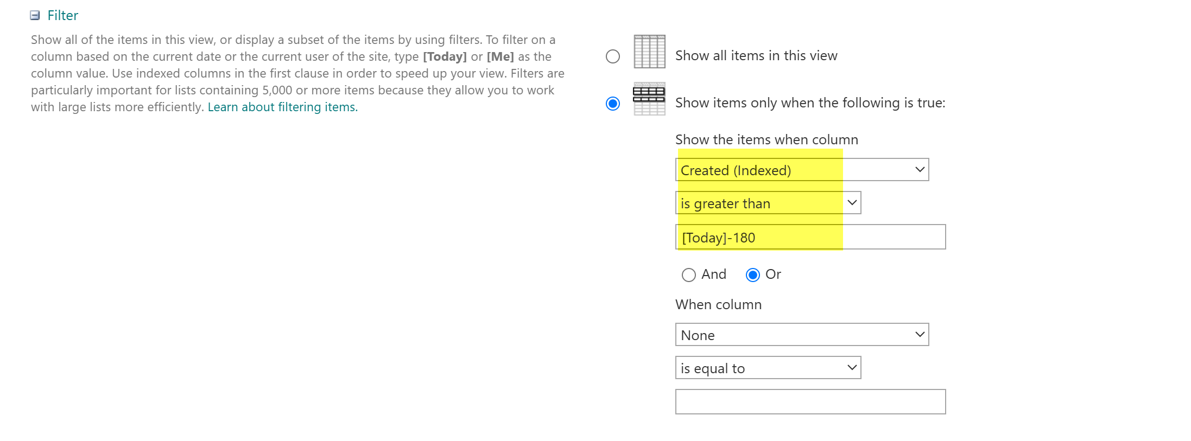The height and width of the screenshot is (441, 1191).
Task: Collapse the Filter section minus icon
Action: tap(35, 15)
